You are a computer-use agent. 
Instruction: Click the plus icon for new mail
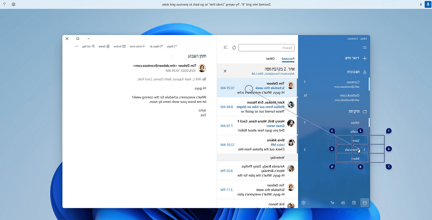point(365,58)
